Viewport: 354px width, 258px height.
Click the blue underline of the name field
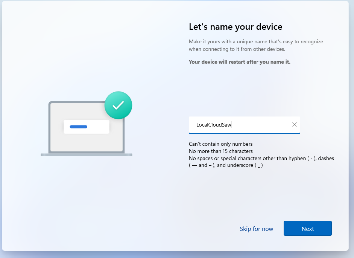pos(245,133)
